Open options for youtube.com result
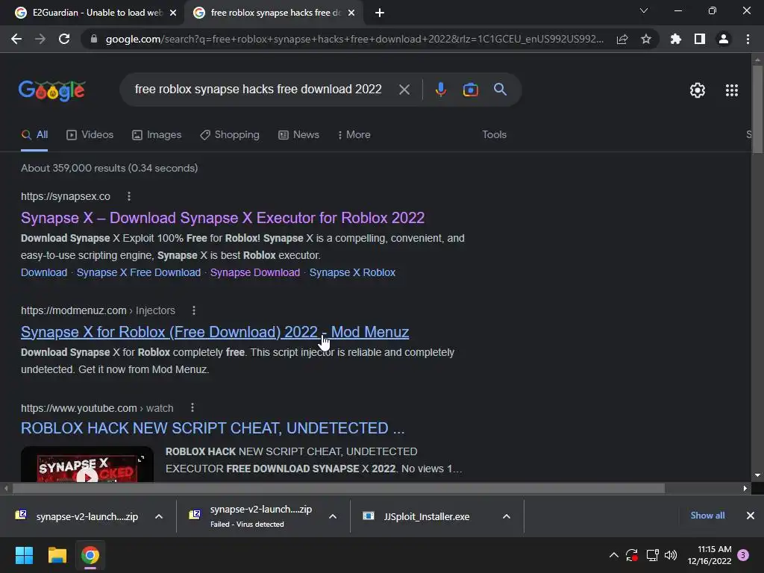Image resolution: width=764 pixels, height=573 pixels. [192, 408]
